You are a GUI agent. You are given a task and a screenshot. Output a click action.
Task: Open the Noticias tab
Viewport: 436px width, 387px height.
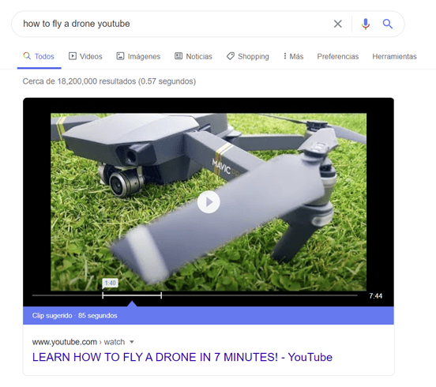tap(194, 56)
